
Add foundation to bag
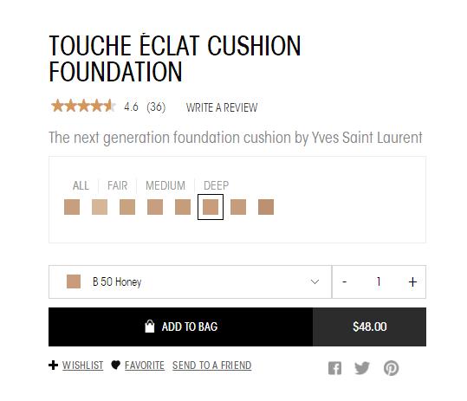coord(181,327)
